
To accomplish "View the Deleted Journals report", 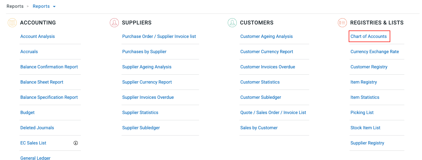I will 37,128.
